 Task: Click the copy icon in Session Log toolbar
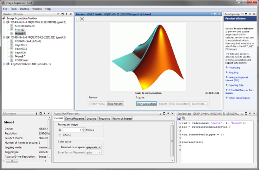(183, 118)
